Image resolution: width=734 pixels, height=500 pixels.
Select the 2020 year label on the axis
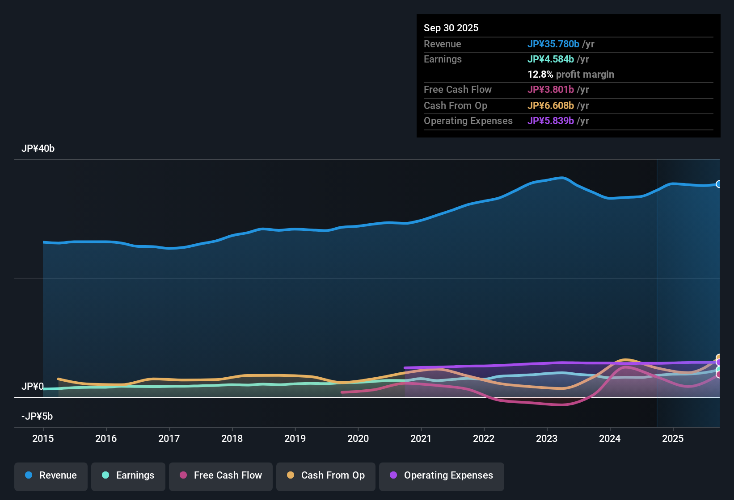point(358,439)
